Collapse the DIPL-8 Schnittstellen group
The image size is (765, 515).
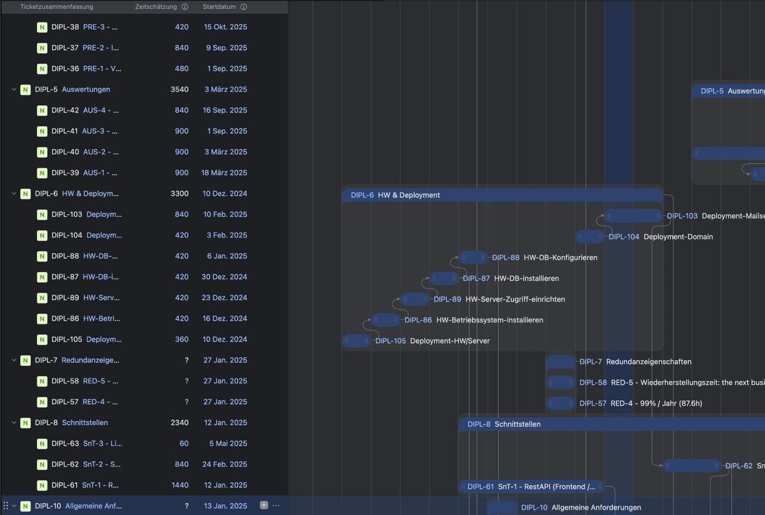click(x=14, y=422)
